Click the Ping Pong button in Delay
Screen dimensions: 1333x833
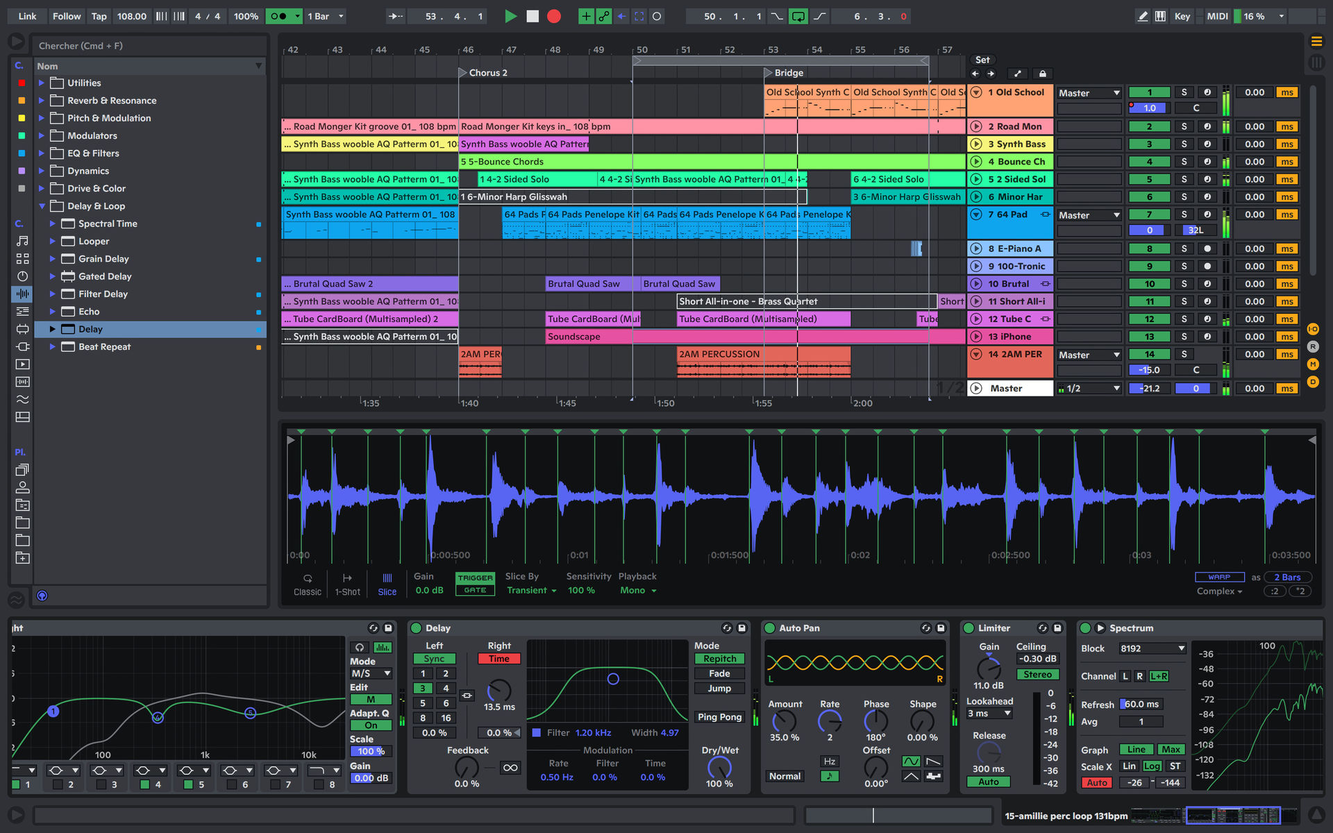[x=719, y=717]
